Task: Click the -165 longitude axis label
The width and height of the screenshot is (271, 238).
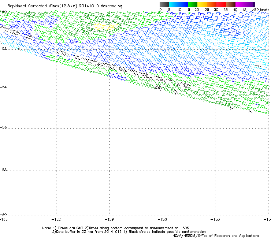Action: (x=4, y=219)
